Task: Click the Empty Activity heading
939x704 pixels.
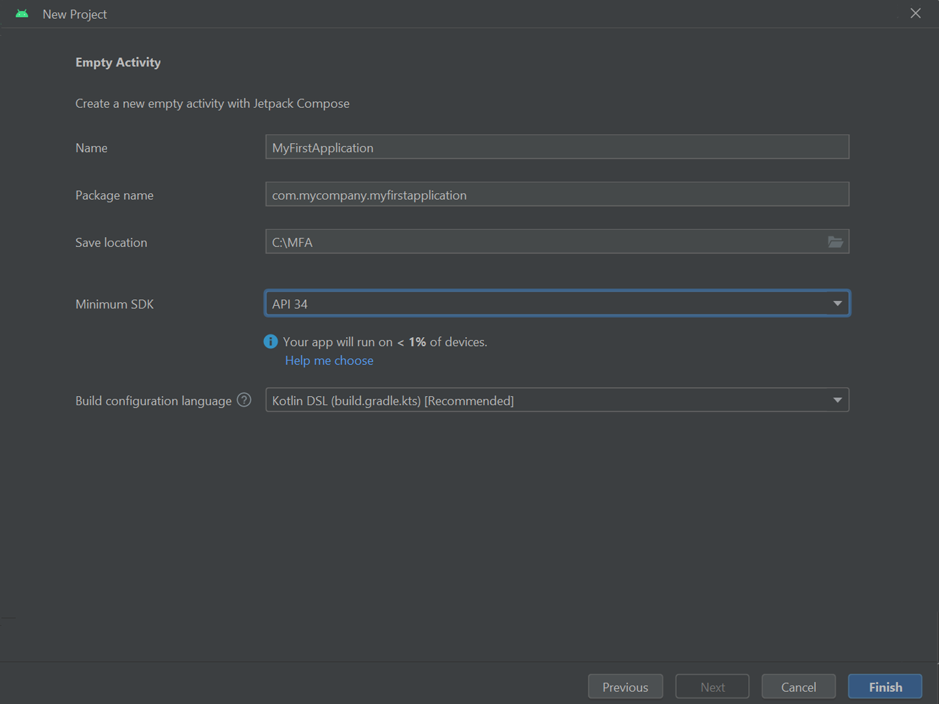Action: point(118,62)
